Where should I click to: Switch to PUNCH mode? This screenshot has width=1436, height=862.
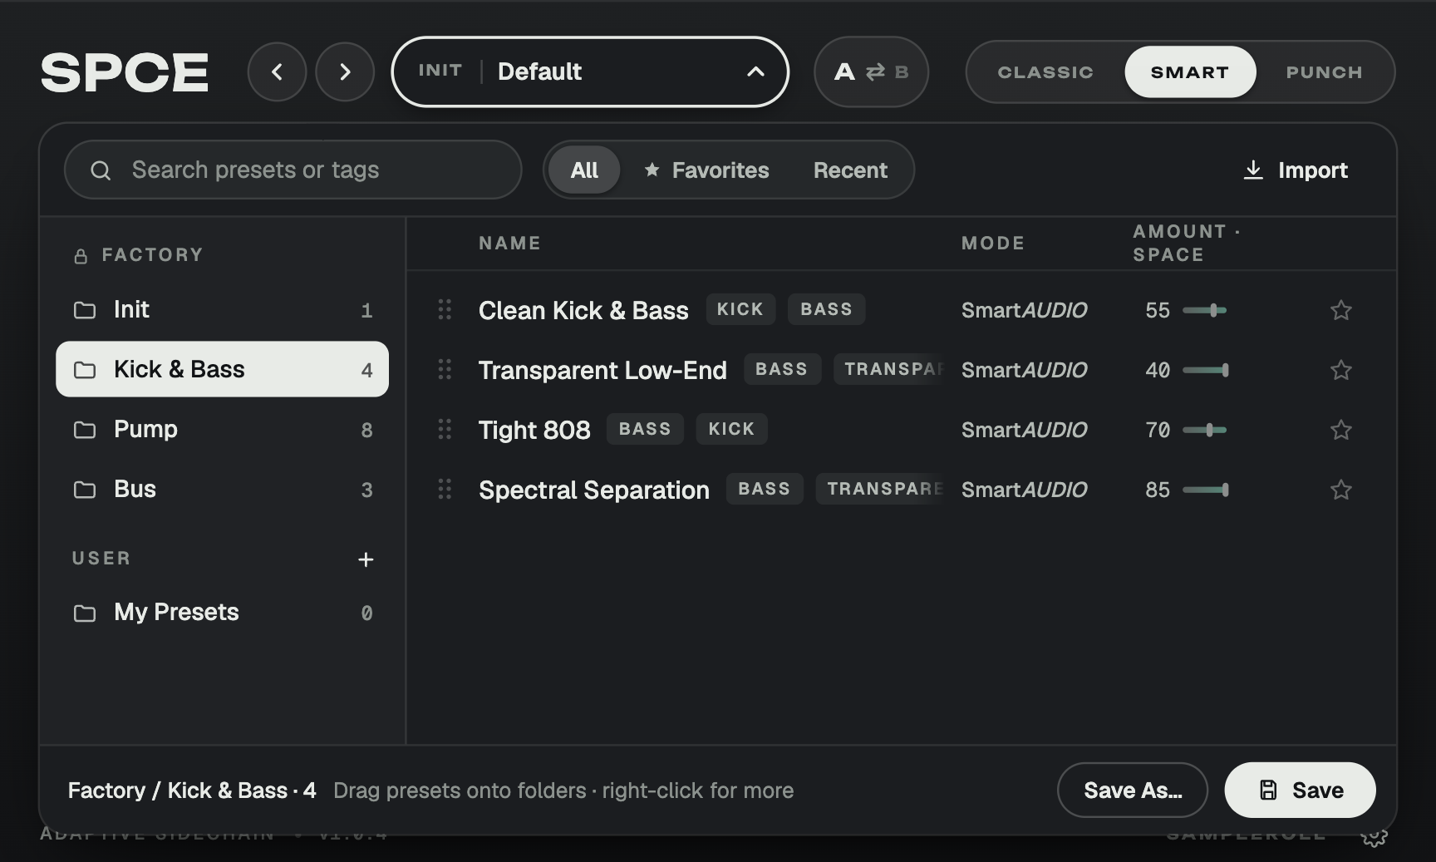(x=1324, y=72)
